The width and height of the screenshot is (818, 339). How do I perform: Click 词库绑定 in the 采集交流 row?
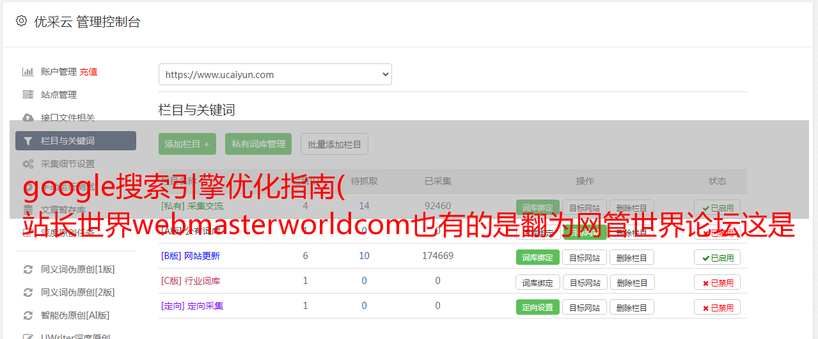[538, 208]
